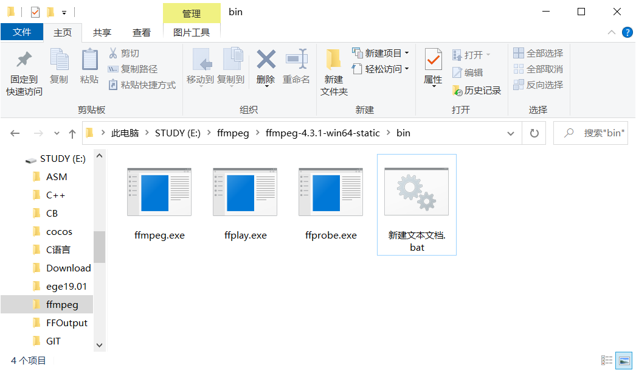Select the 新建文本文档.bat file
Viewport: 636px width, 370px height.
point(417,204)
